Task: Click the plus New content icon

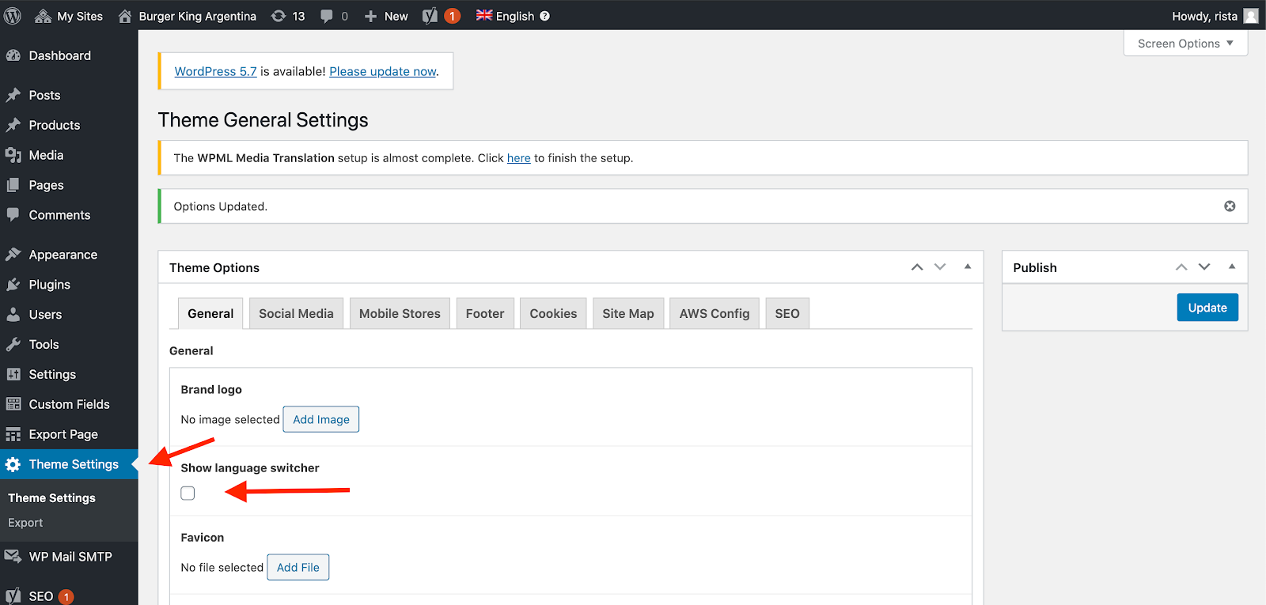Action: tap(370, 16)
